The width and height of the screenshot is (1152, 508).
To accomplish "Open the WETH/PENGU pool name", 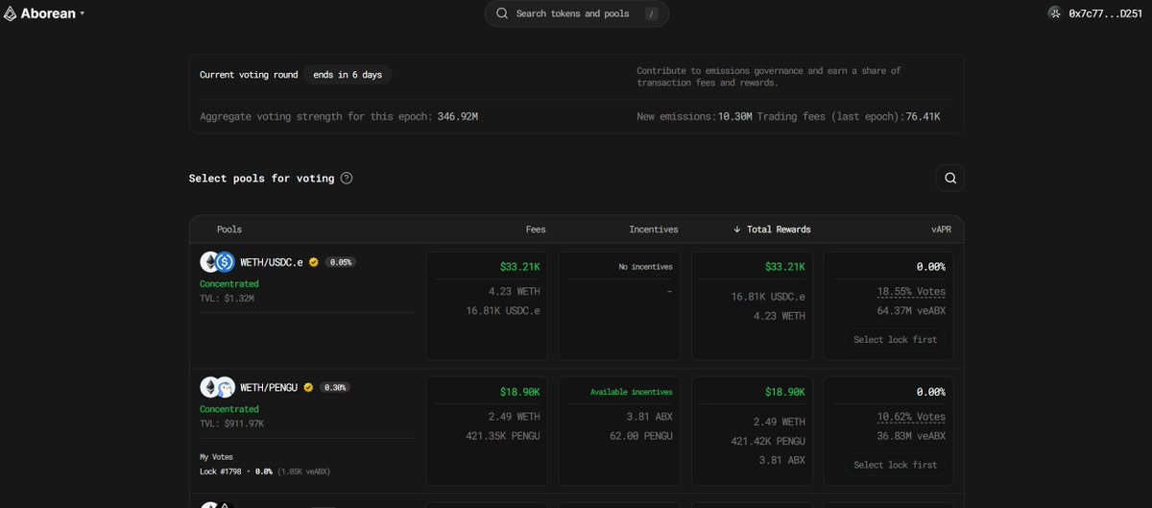I will pos(269,387).
